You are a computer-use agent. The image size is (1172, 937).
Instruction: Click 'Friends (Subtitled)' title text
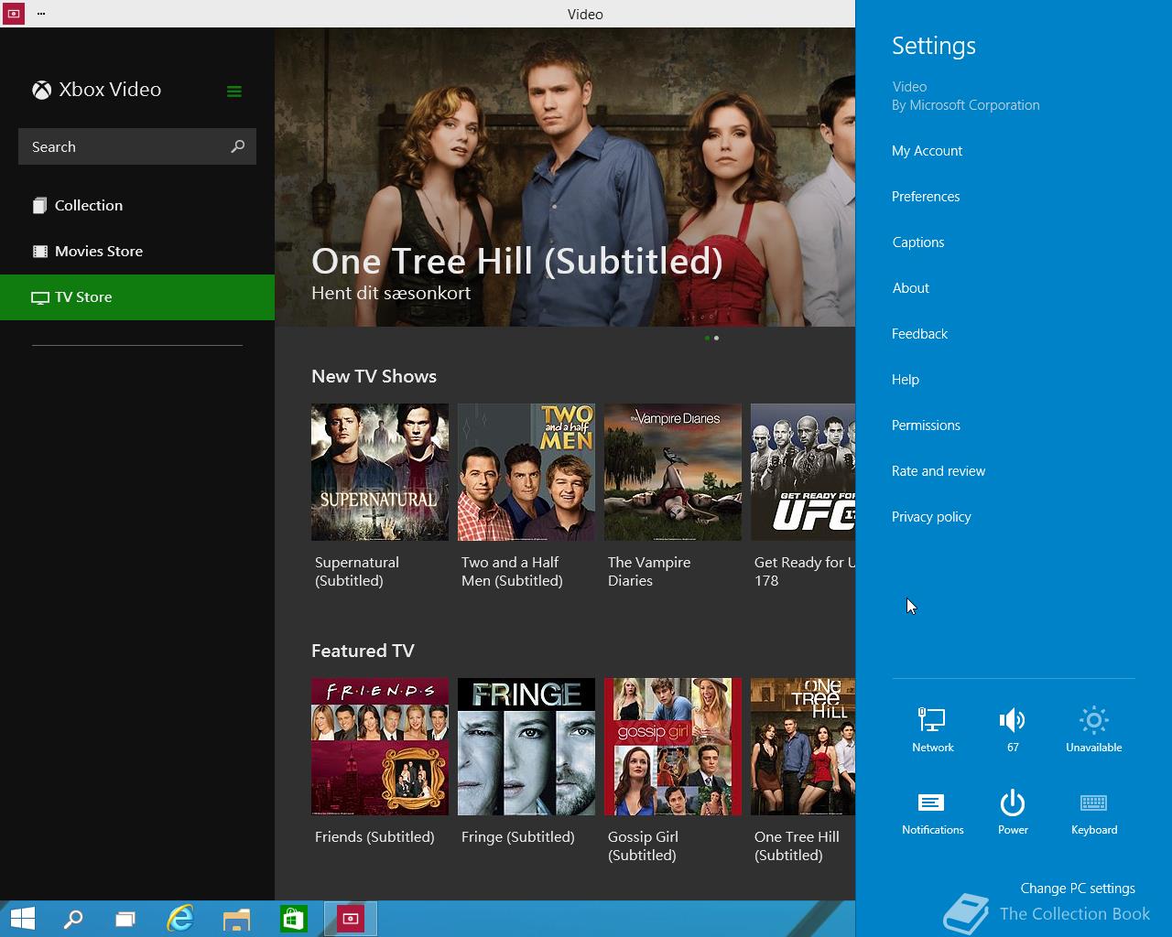pos(374,837)
